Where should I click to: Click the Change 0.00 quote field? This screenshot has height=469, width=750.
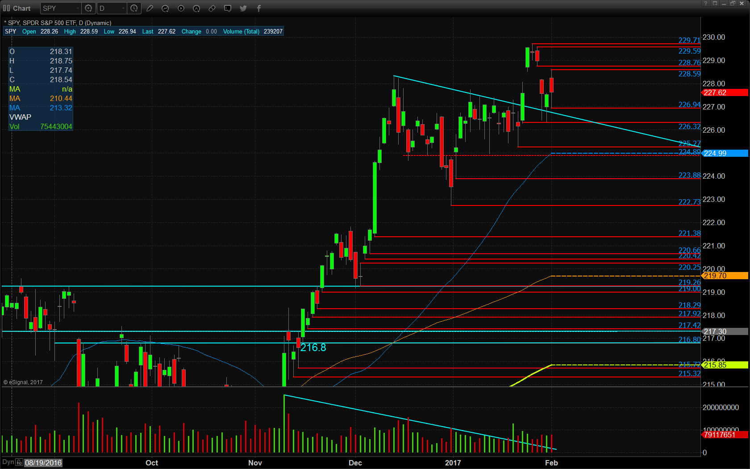(199, 31)
